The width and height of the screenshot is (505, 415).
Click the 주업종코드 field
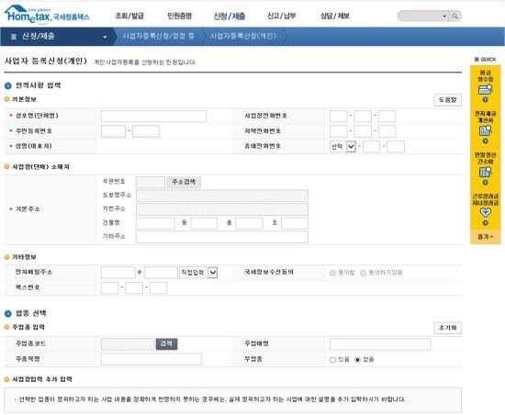click(x=128, y=344)
